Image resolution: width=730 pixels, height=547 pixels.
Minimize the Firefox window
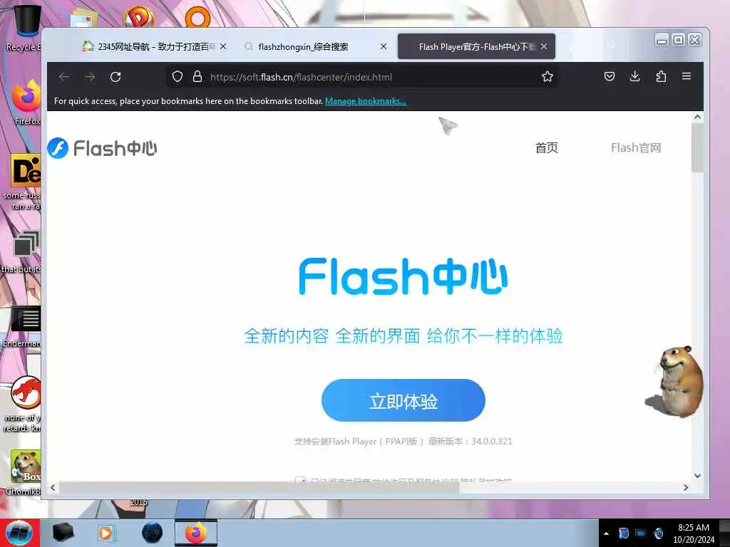click(x=662, y=41)
